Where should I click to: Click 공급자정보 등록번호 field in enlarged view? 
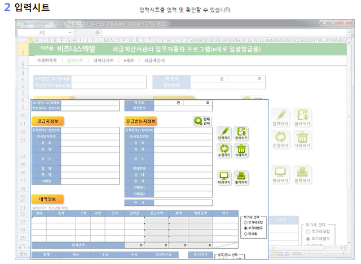90,130
